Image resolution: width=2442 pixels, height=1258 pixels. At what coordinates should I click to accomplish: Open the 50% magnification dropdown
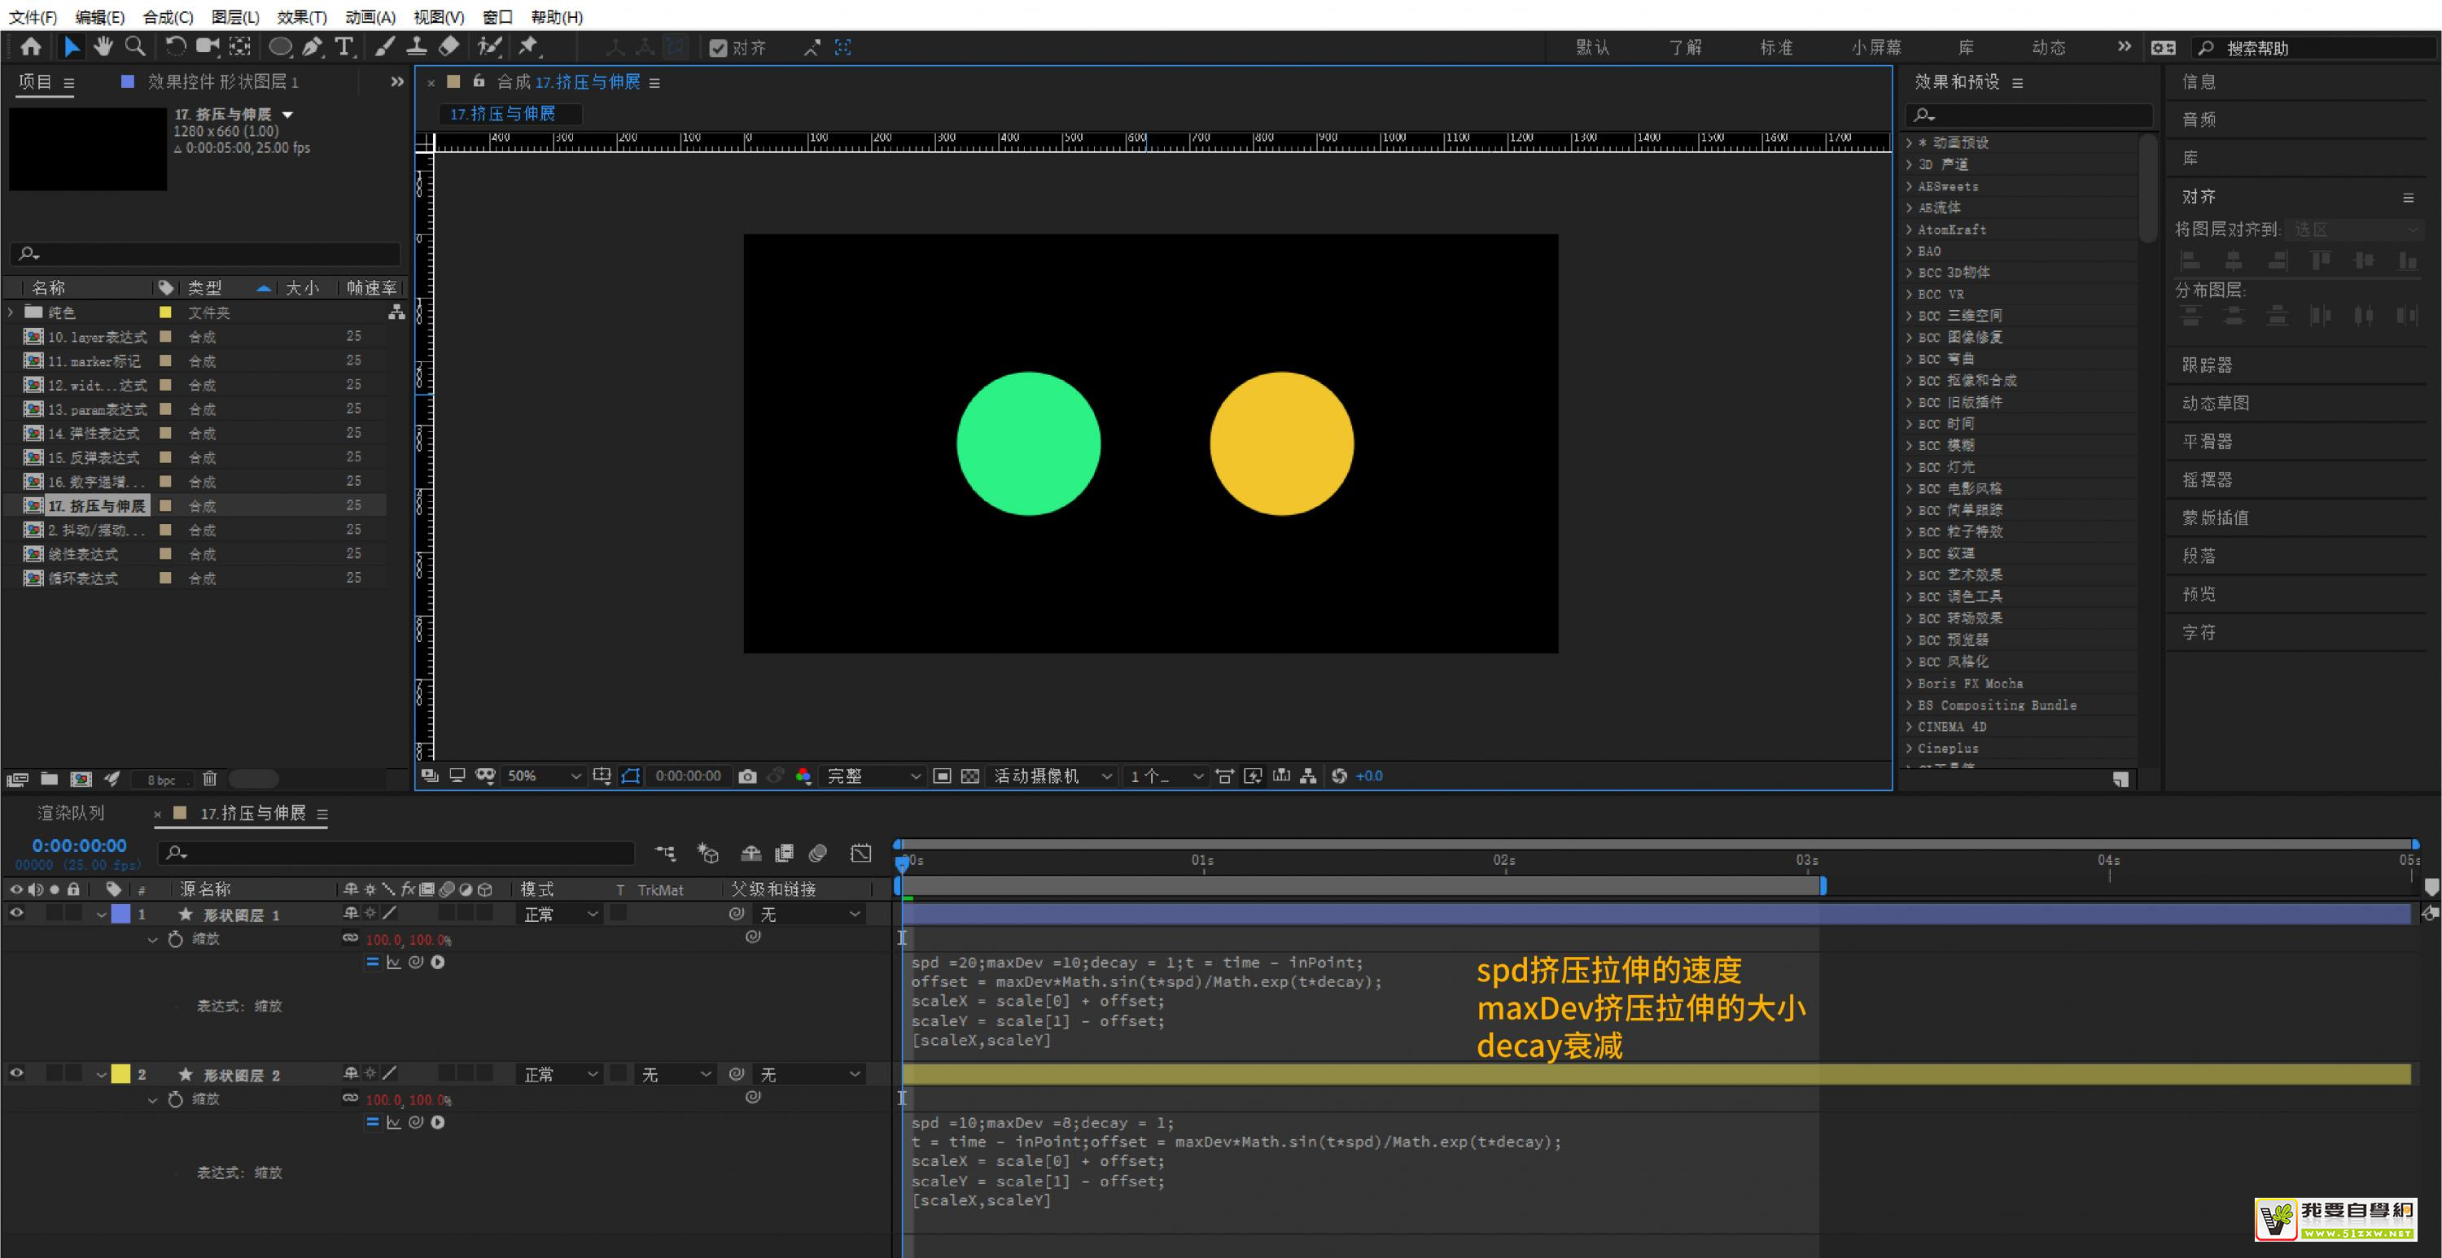pyautogui.click(x=543, y=776)
